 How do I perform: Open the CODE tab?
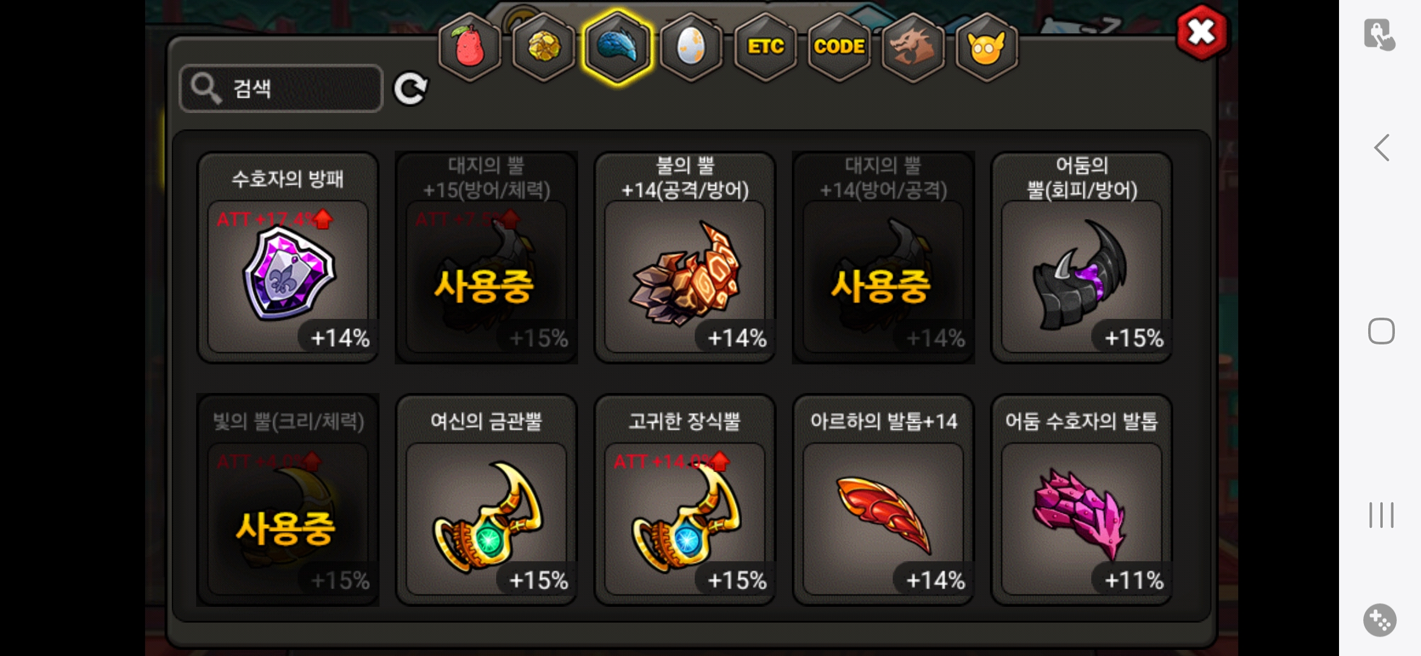pyautogui.click(x=839, y=47)
